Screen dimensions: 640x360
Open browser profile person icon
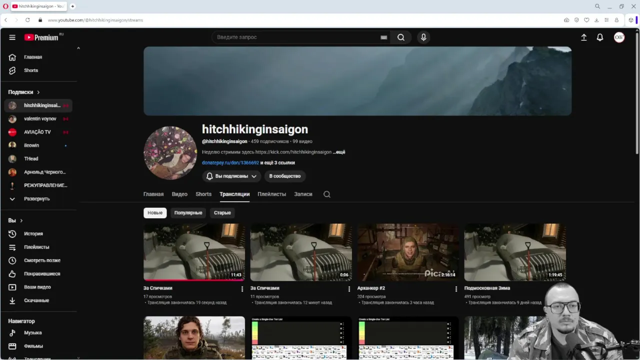(616, 20)
